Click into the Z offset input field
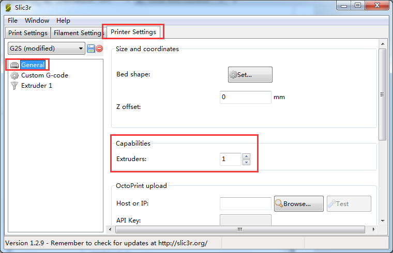Viewport: 393px width, 253px height. click(246, 97)
